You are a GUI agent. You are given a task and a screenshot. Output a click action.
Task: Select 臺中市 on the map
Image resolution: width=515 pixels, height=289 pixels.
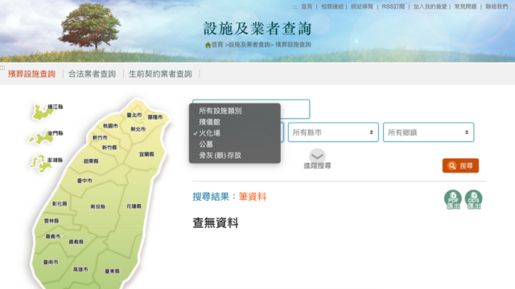pyautogui.click(x=84, y=181)
